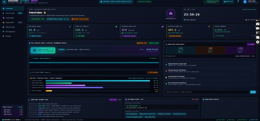Screen dimensions: 260x121
Task: Toggle the Voice ON button in header
Action: coord(228,2)
